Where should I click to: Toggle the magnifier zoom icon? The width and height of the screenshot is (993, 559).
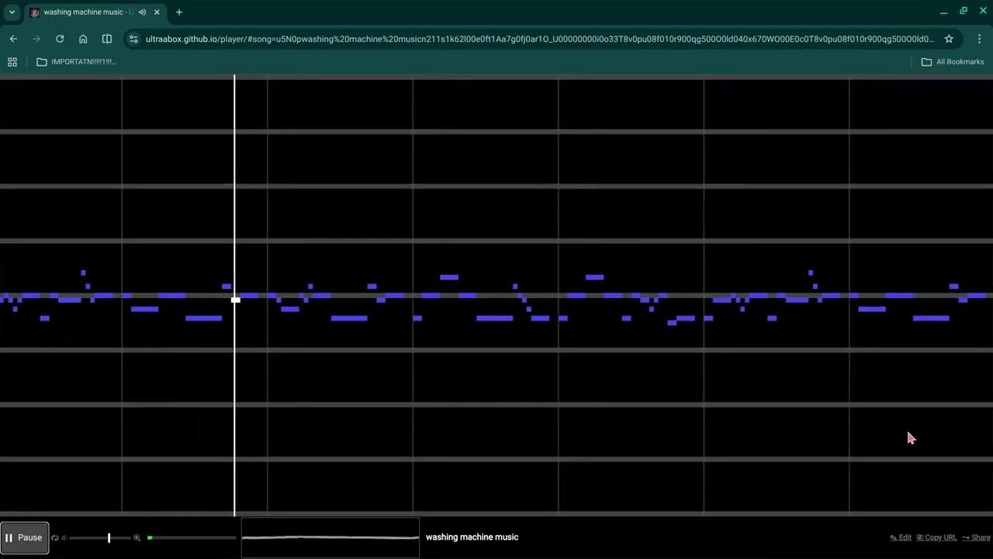pos(137,537)
